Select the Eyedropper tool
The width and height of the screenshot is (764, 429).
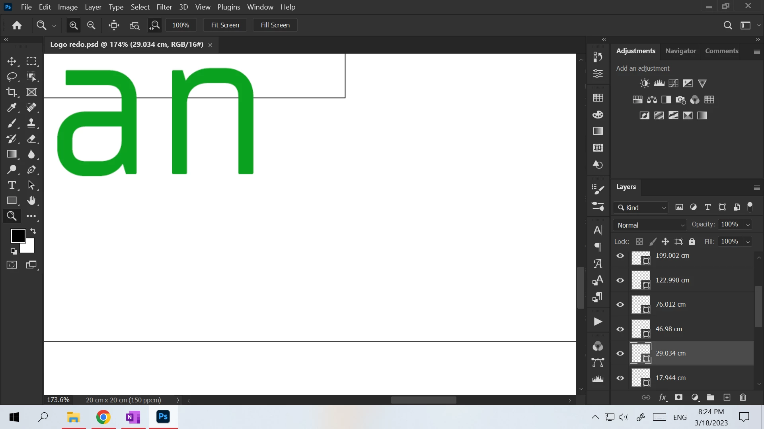(12, 108)
